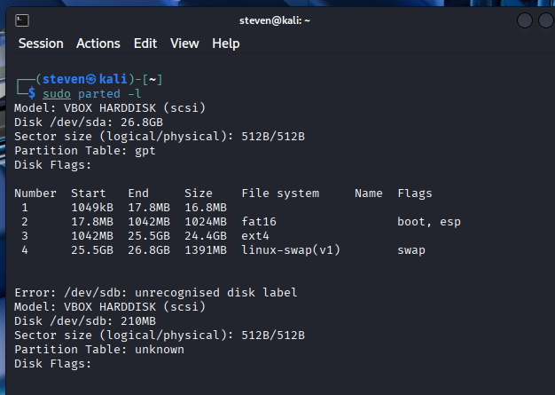Image resolution: width=555 pixels, height=395 pixels.
Task: Open the Actions menu
Action: (98, 43)
